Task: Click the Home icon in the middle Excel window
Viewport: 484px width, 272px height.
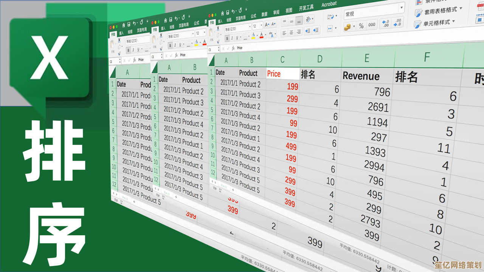Action: pos(165,20)
